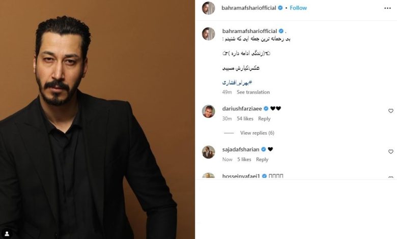This screenshot has width=397, height=239.
Task: View 54 likes on dariushfarziaee's comment
Action: pos(245,118)
